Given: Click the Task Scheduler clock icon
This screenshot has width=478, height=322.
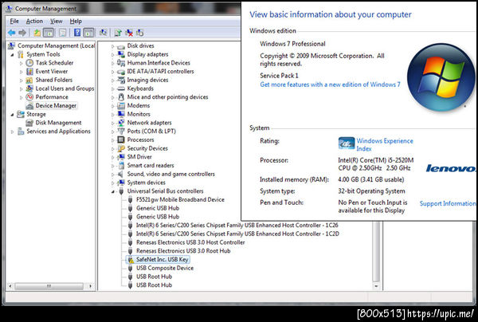Looking at the screenshot, I should pos(29,63).
